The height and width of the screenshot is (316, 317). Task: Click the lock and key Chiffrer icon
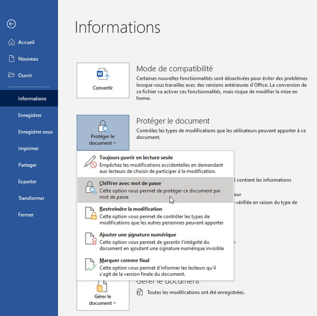(x=90, y=188)
